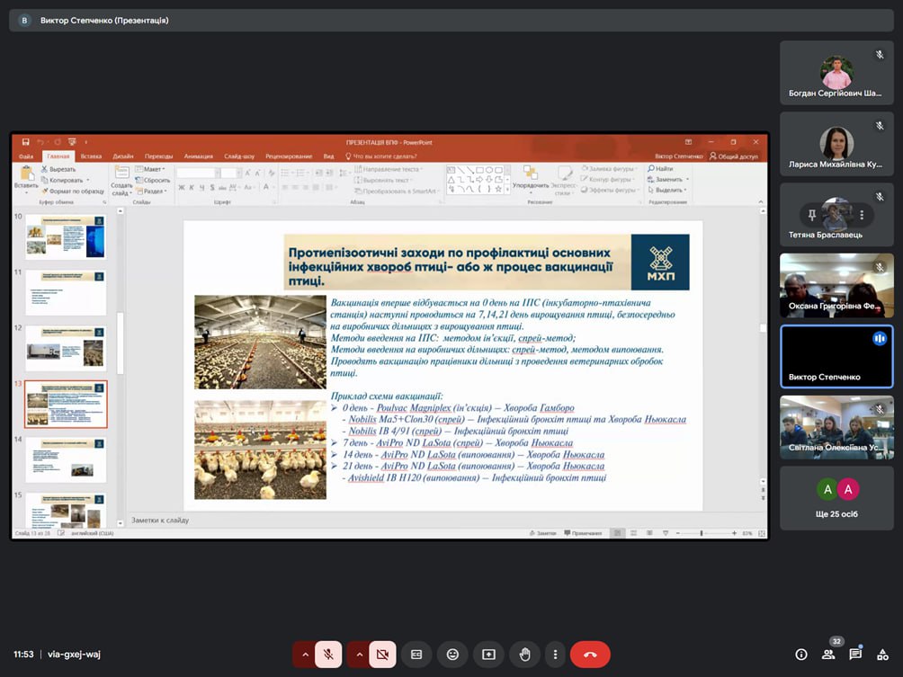Open the Выделить select dropdown

[667, 190]
